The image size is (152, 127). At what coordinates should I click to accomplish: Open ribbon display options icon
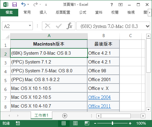(x=120, y=5)
